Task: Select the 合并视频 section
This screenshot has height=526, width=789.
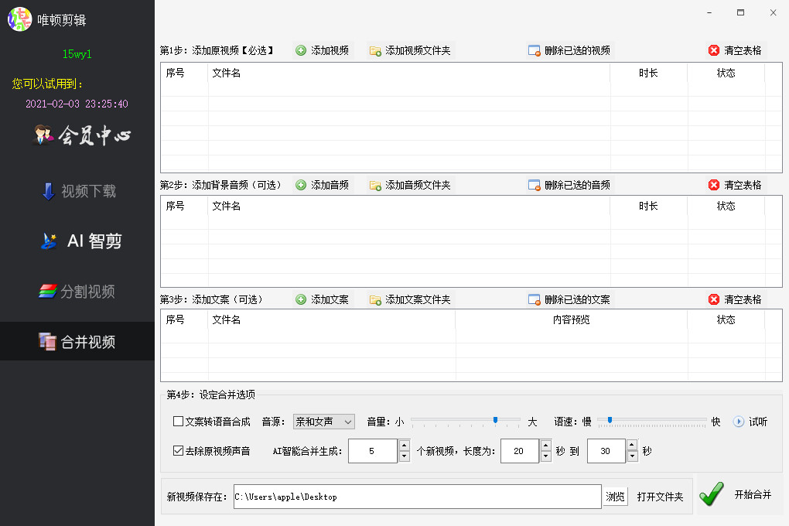Action: pos(77,342)
